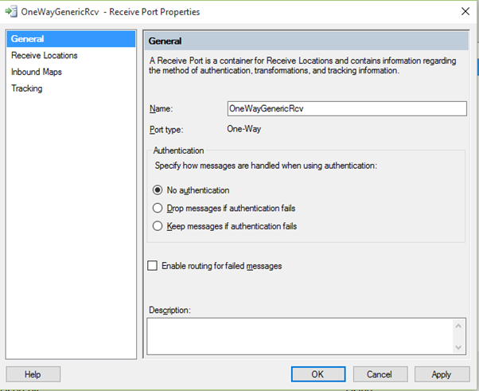
Task: Choose Drop messages if authentication fails
Action: (x=158, y=208)
